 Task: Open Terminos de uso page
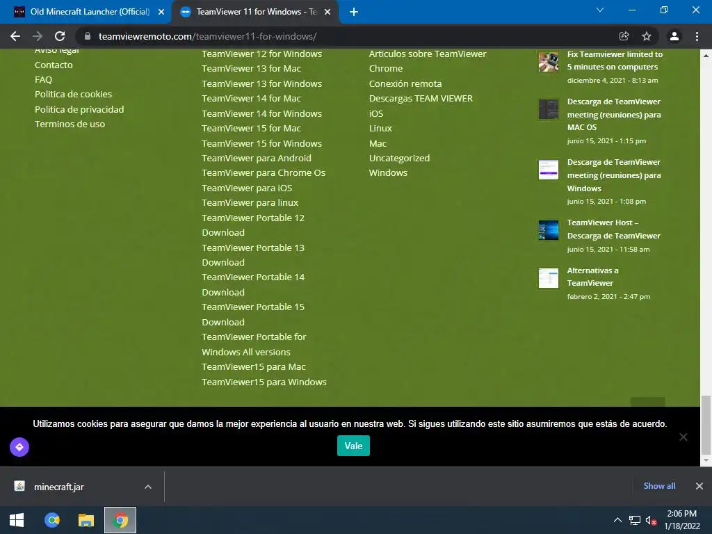[x=70, y=124]
